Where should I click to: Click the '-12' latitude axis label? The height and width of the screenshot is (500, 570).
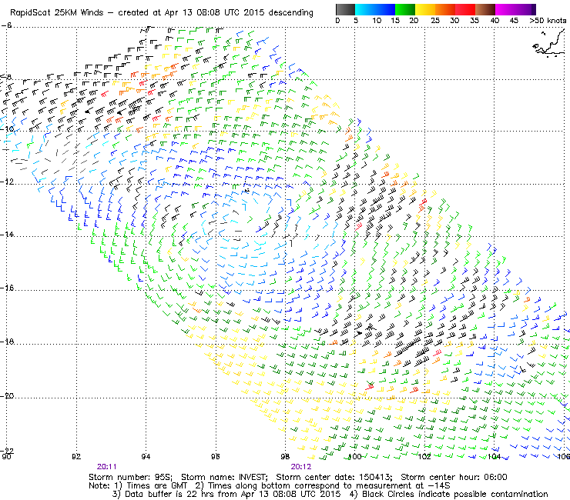[x=7, y=182]
